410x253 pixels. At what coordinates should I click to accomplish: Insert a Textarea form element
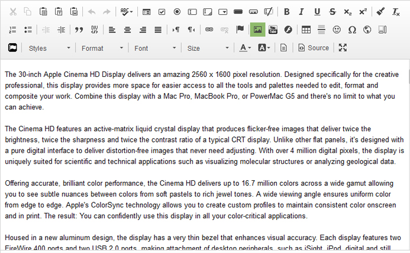coord(208,12)
